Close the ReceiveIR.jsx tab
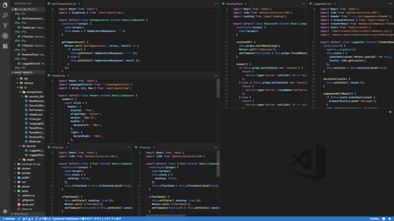Screen dimensions: 394x221 pos(245,4)
